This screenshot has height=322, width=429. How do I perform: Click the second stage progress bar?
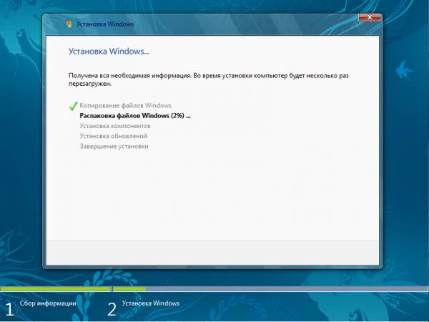click(270, 288)
